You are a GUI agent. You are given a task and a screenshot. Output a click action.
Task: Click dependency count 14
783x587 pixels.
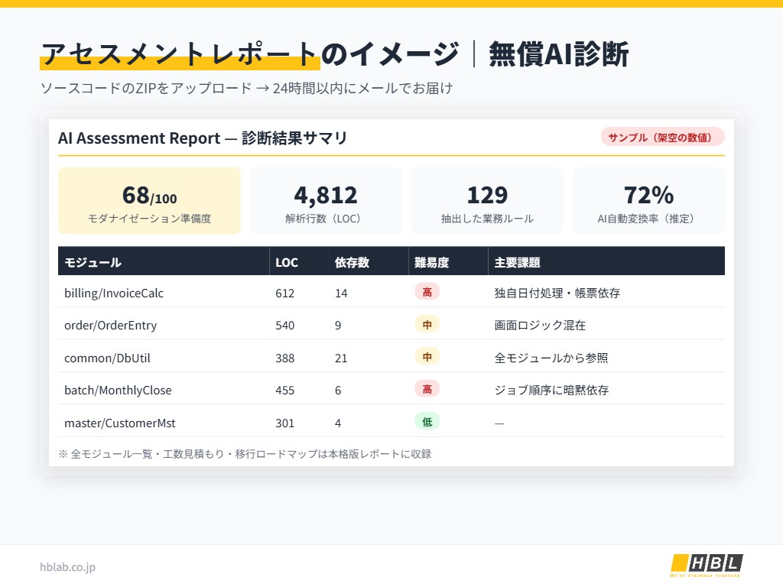point(341,293)
